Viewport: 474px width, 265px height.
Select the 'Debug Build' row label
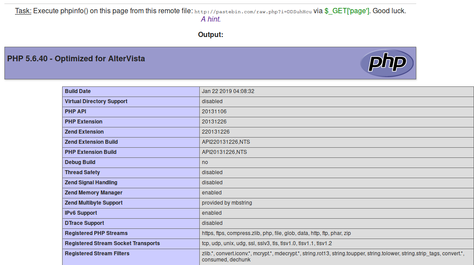click(x=80, y=162)
